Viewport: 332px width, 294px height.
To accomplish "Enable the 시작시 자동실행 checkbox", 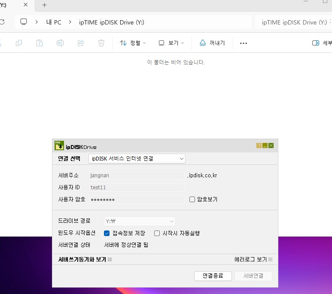I will click(x=157, y=233).
